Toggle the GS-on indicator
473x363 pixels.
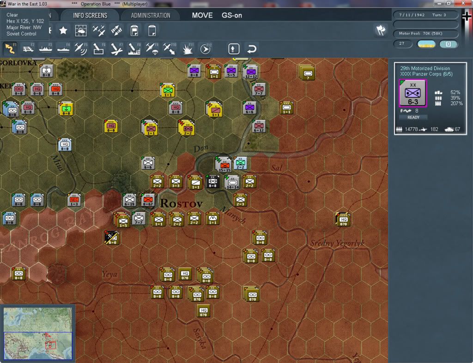[232, 15]
